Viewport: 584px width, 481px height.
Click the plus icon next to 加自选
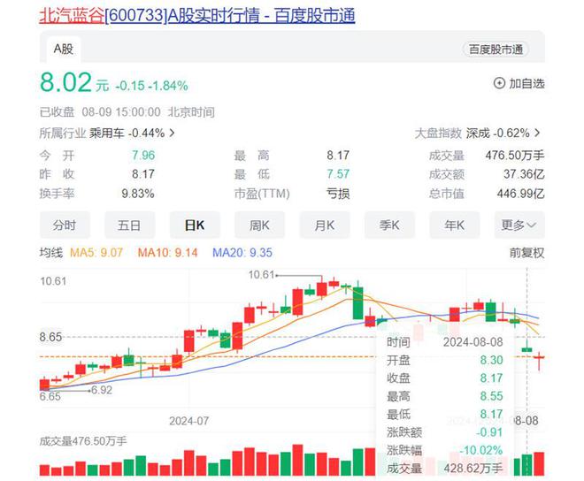[x=499, y=83]
